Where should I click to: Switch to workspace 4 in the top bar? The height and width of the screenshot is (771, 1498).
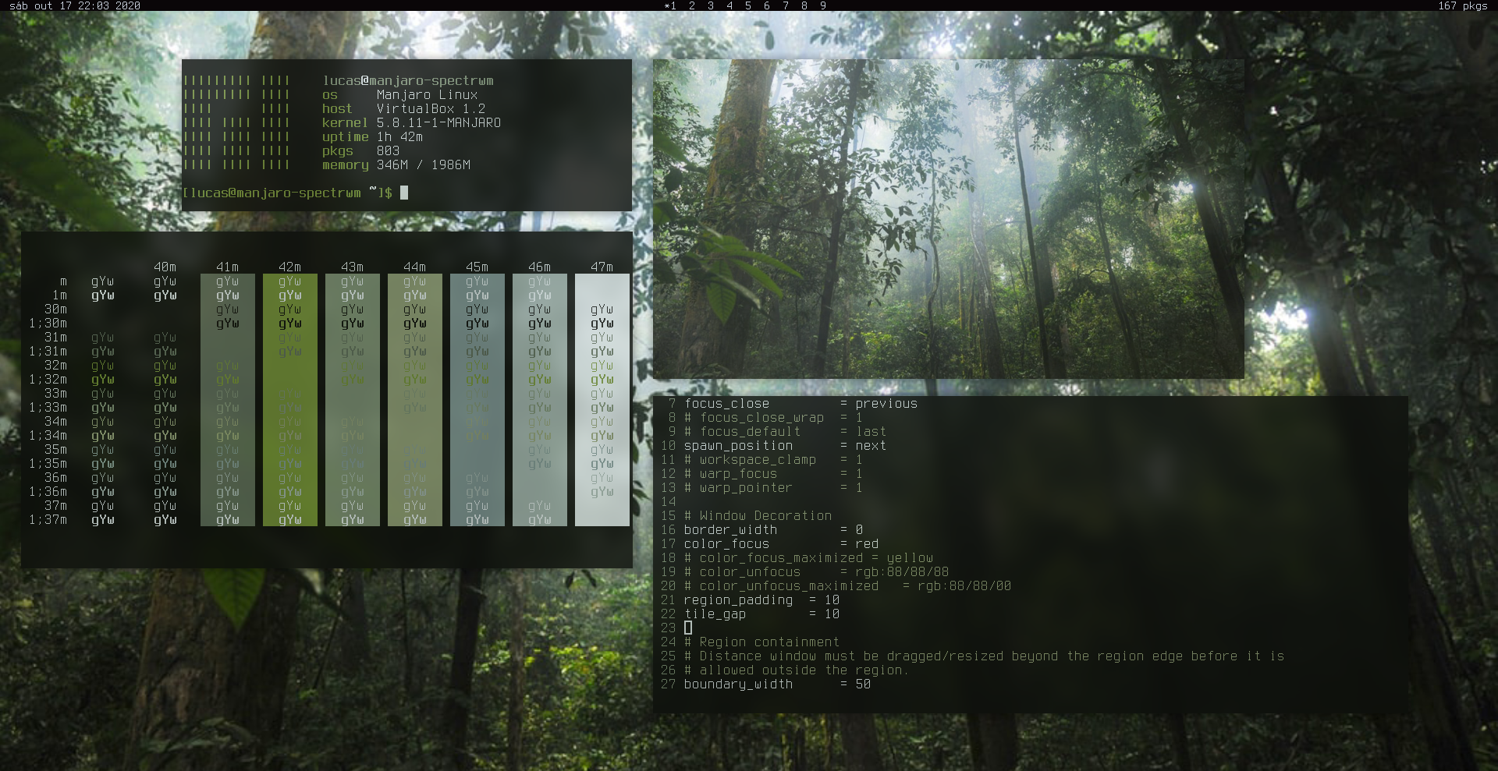(x=729, y=5)
